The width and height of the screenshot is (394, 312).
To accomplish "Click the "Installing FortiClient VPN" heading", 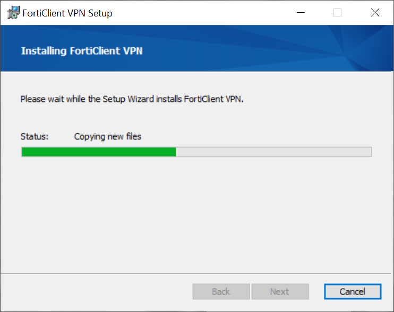I will click(82, 51).
